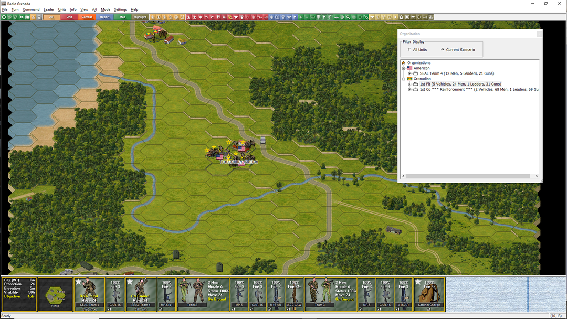Click the Unit toolbar button

[x=69, y=17]
